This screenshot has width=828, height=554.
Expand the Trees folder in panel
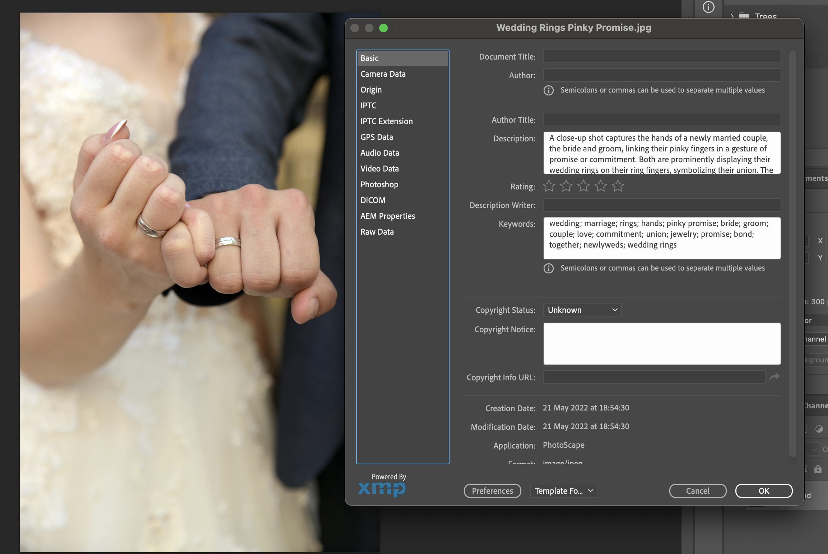(732, 16)
